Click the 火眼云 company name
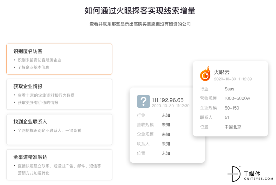Image resolution: width=276 pixels, height=185 pixels. 222,72
